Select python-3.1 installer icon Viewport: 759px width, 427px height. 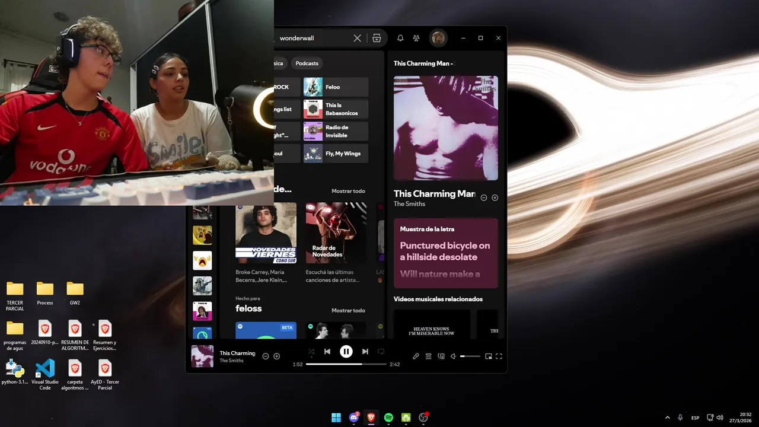pyautogui.click(x=15, y=372)
